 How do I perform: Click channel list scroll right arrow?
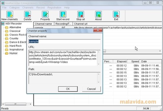pos(160,51)
